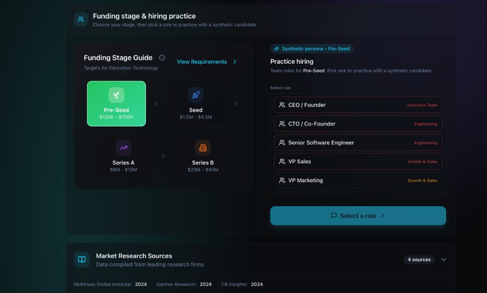Click the Engineering tag on Senior Software Engineer row
This screenshot has height=293, width=487.
pos(426,143)
